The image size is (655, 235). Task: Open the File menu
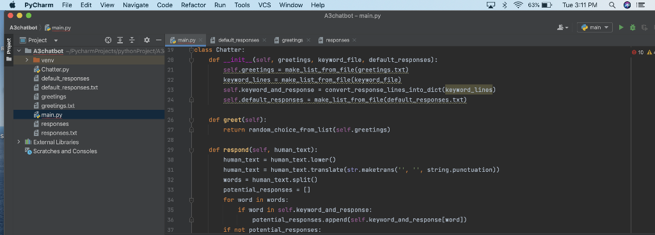point(67,5)
